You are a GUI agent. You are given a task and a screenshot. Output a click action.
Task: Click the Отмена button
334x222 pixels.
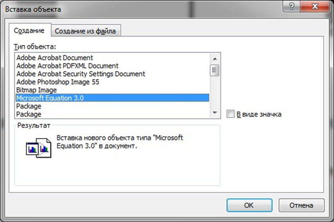click(x=301, y=205)
